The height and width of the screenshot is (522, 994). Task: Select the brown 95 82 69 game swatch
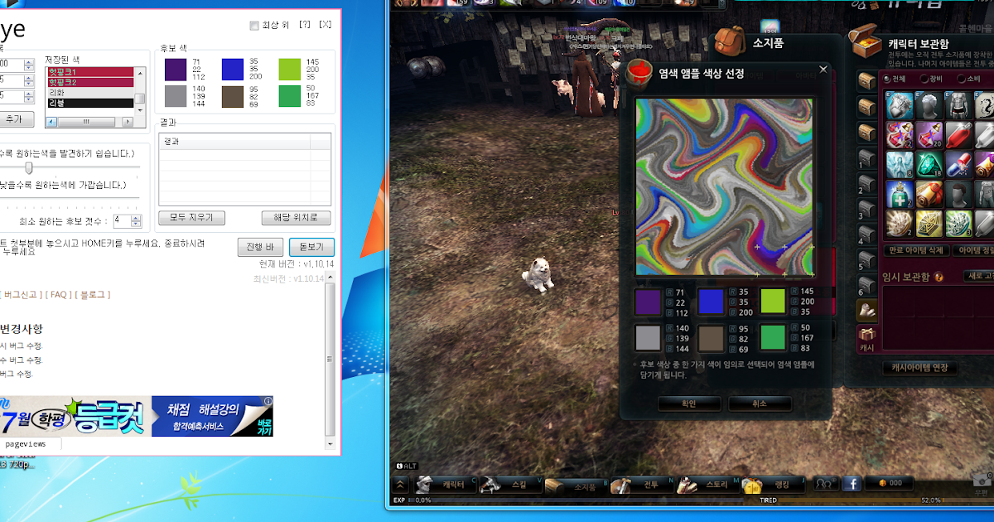[x=712, y=338]
